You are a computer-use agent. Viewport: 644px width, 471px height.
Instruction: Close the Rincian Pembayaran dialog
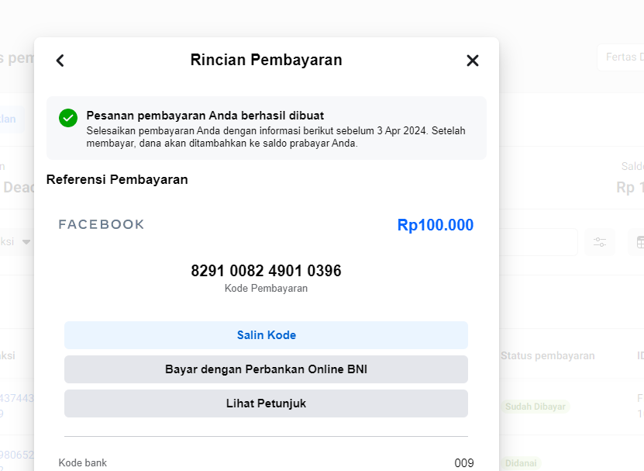(x=473, y=61)
